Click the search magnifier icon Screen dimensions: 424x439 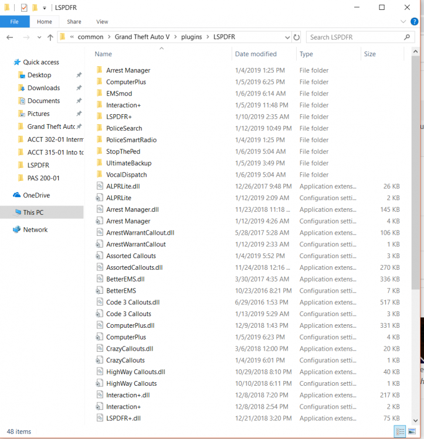pos(407,37)
